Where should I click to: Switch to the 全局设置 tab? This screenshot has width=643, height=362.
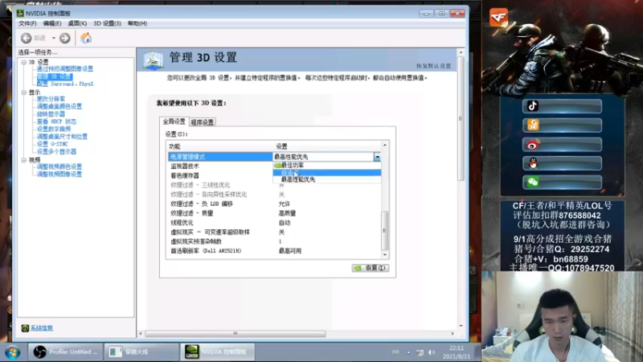(x=174, y=121)
